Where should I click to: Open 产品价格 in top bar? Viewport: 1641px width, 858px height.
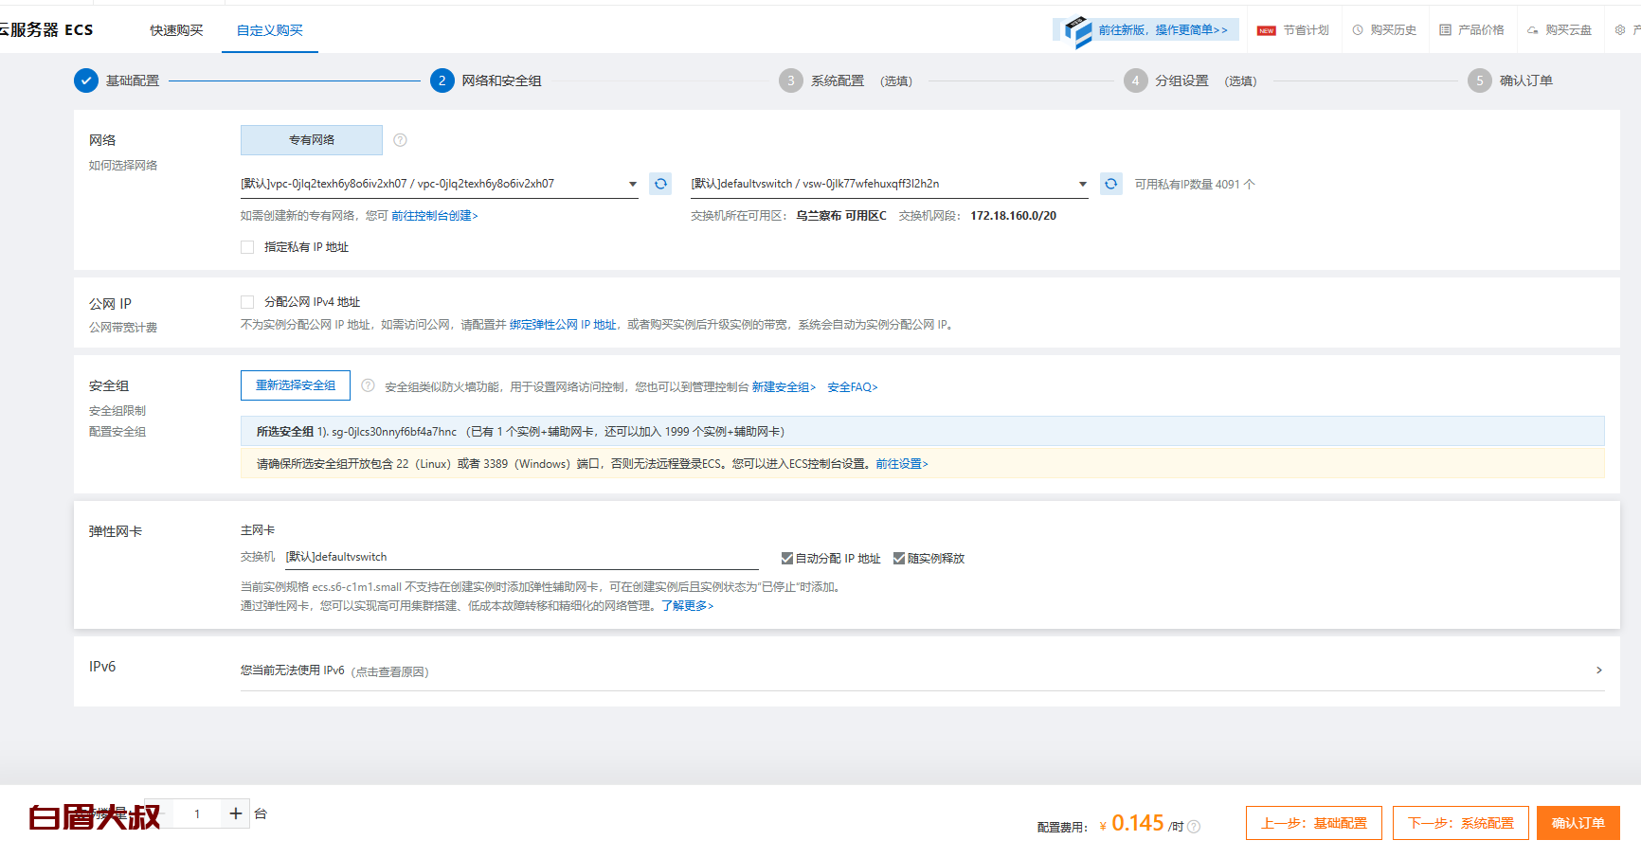click(x=1471, y=30)
